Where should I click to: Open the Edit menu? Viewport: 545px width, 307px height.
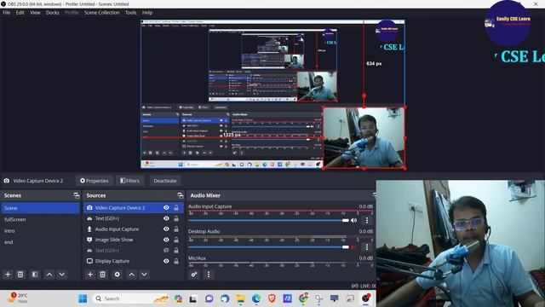[20, 13]
